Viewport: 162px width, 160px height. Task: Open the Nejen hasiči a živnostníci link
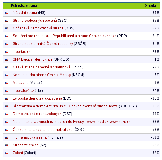tap(72, 122)
